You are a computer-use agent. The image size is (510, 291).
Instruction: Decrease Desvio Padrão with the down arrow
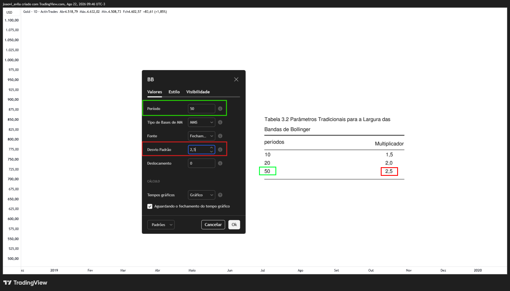[212, 152]
